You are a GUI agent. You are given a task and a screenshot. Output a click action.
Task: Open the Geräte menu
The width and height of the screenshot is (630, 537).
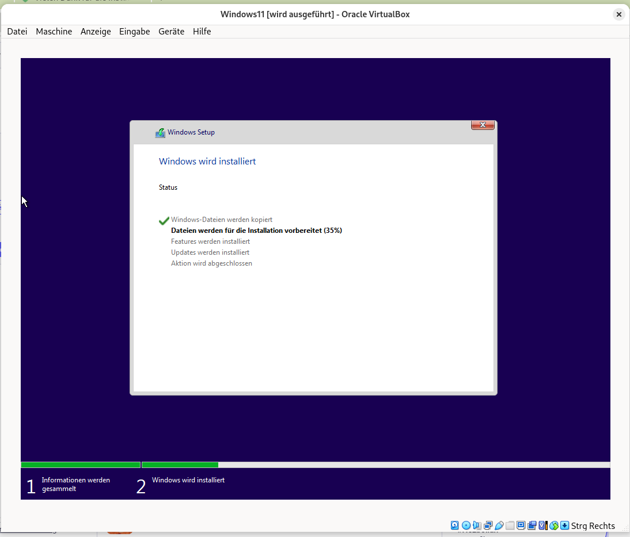pos(171,32)
